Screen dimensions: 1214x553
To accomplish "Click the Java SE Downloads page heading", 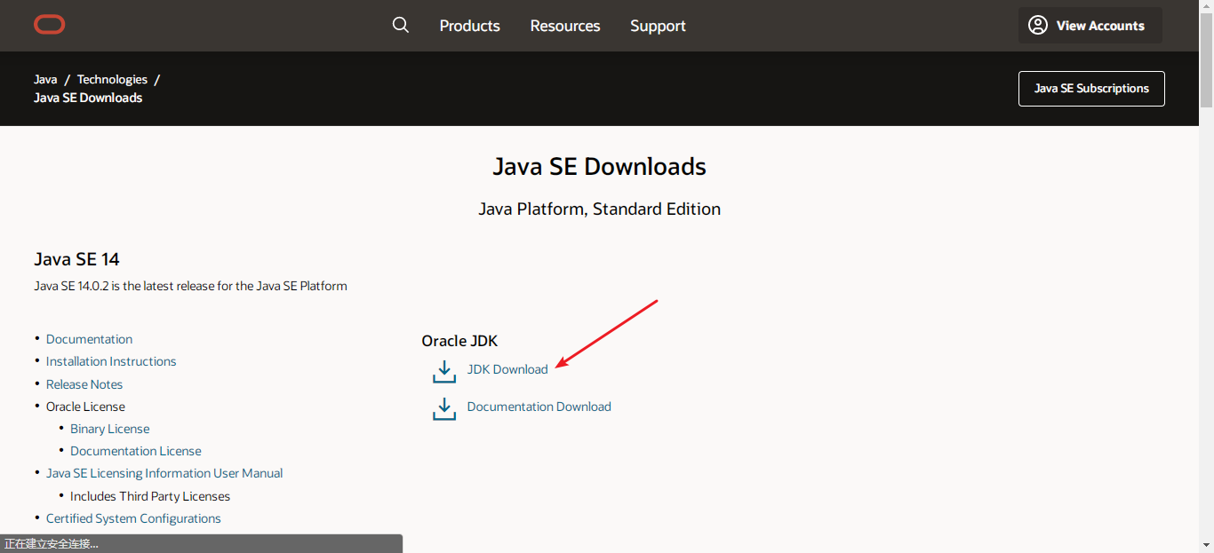I will [x=600, y=167].
